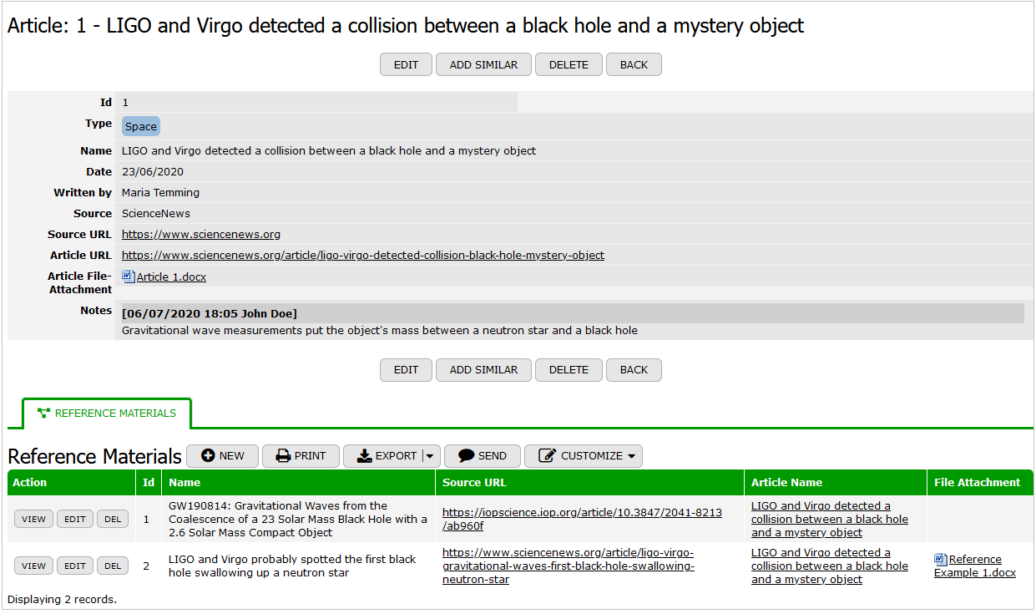Click the pencil icon on Customize
This screenshot has width=1036, height=614.
tap(548, 455)
